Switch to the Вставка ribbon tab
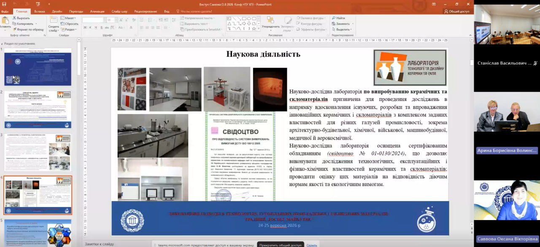 (x=40, y=11)
